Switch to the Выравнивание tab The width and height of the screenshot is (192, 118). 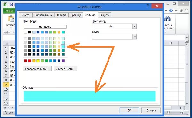pyautogui.click(x=44, y=15)
